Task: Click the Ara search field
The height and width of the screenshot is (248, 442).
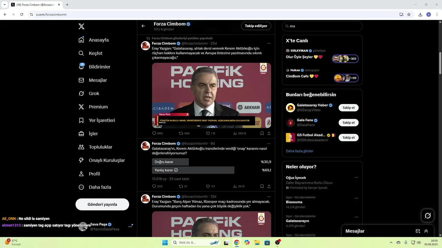Action: click(322, 26)
